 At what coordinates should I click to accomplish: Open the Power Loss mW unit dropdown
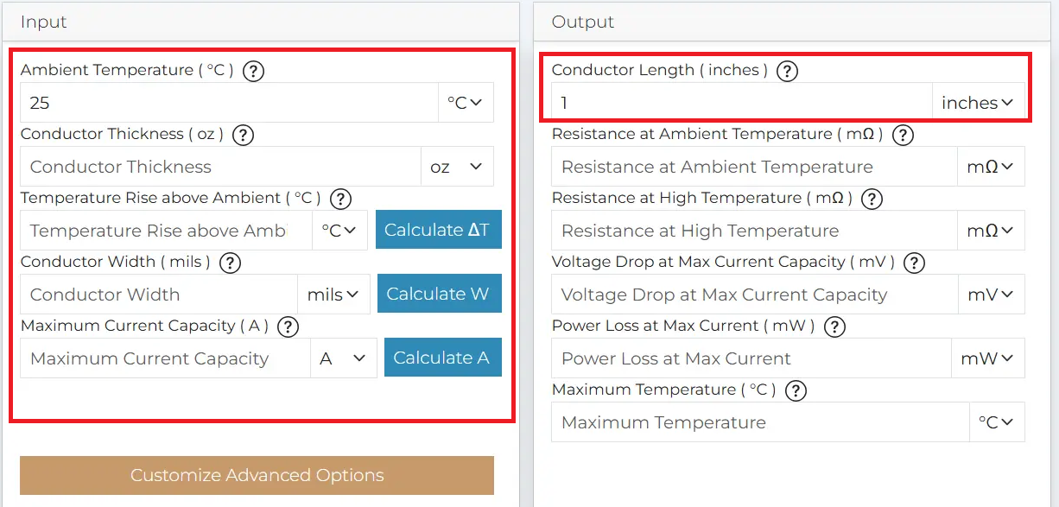pos(988,358)
